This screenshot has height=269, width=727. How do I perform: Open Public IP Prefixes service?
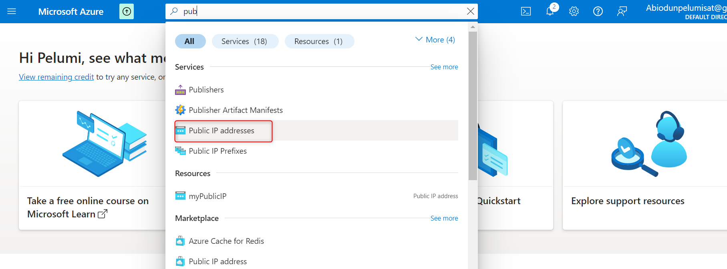pyautogui.click(x=217, y=151)
